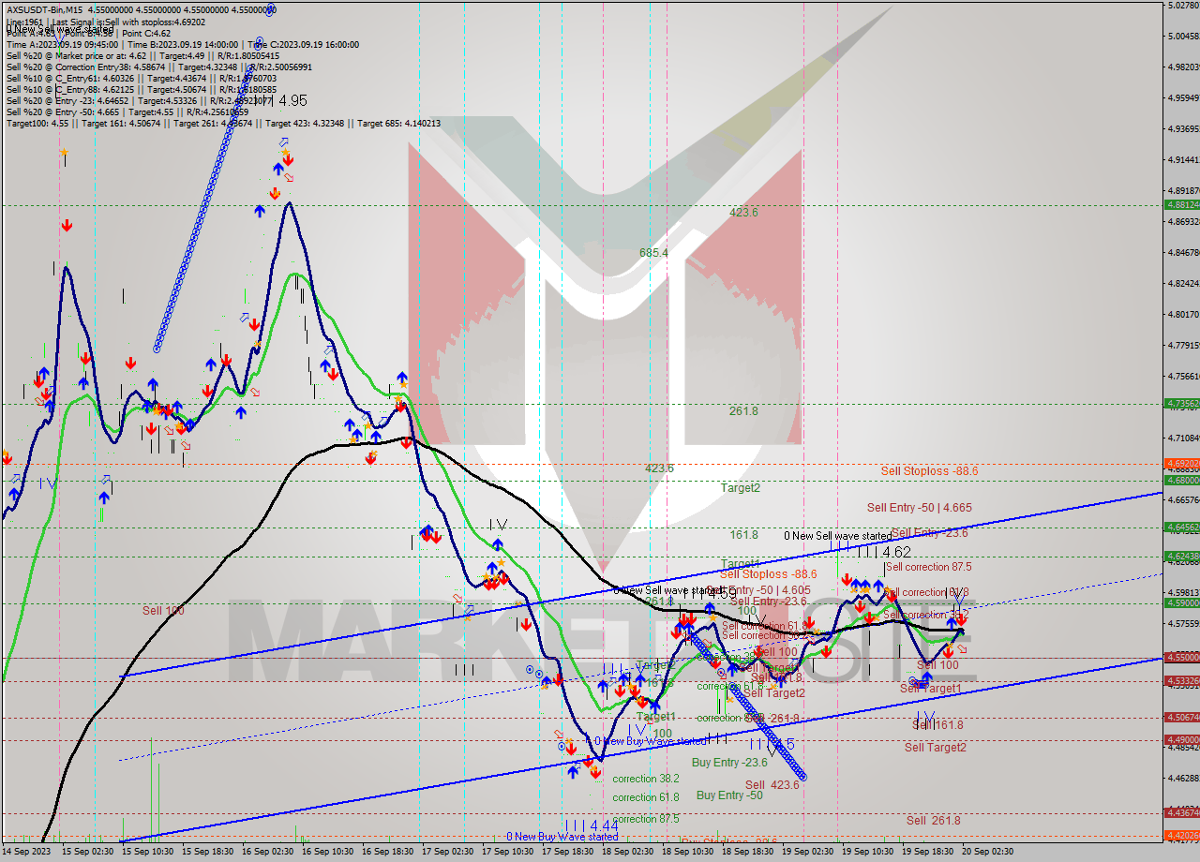Click the 4.91441 price axis label
The height and width of the screenshot is (862, 1200).
(1182, 159)
